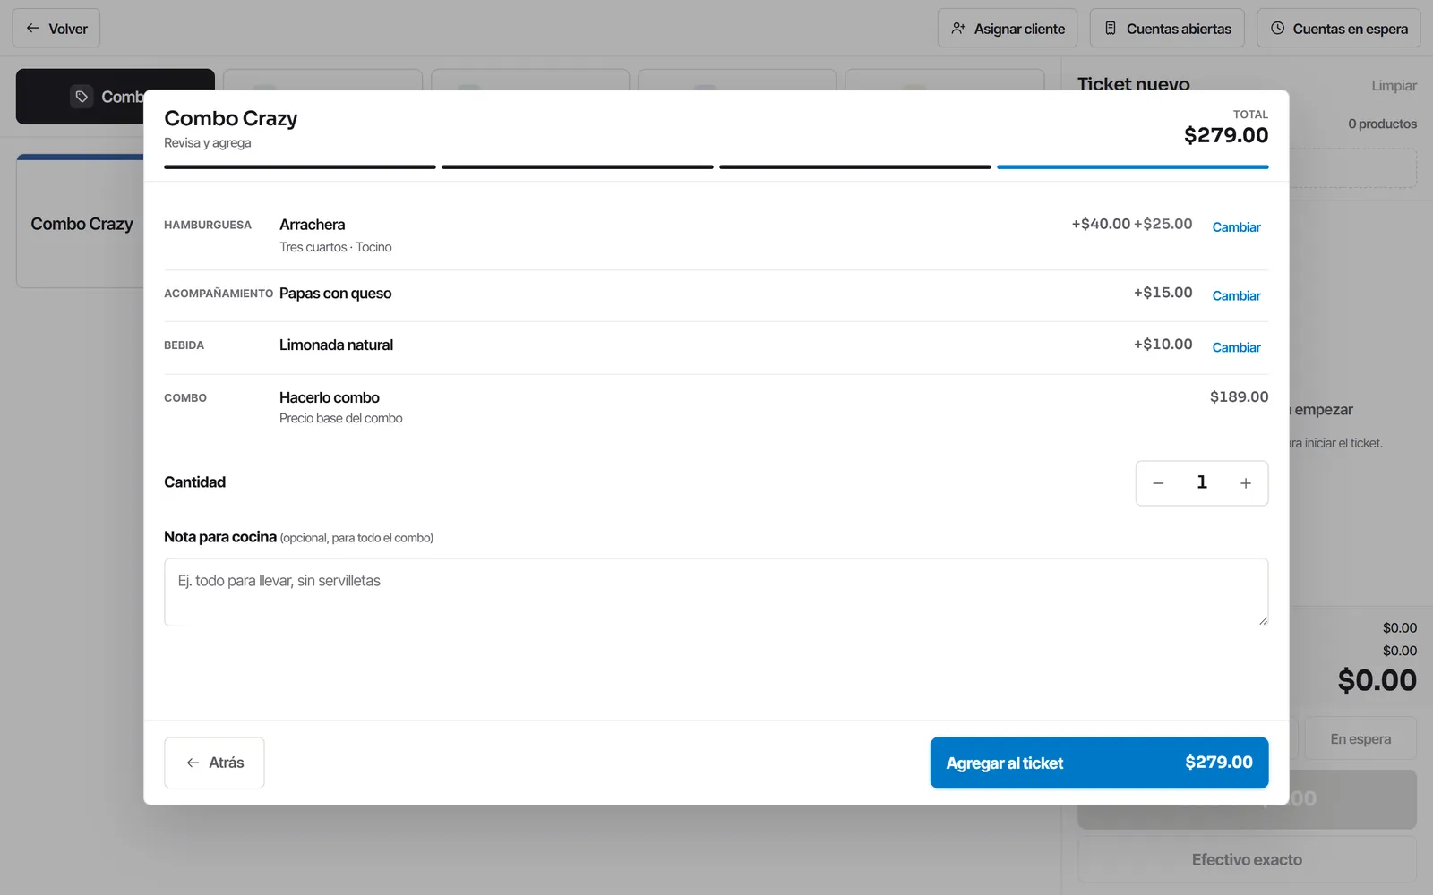Click the receipt icon in Cuentas abiertas
This screenshot has height=895, width=1433.
click(x=1111, y=29)
